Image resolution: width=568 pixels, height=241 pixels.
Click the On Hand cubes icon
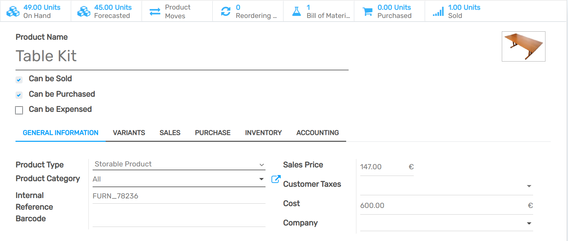point(13,12)
